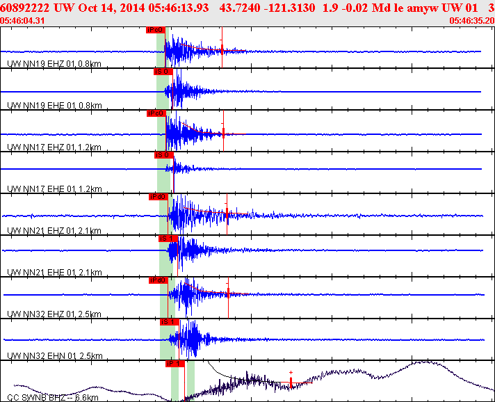This screenshot has height=402, width=495.
Task: Click the channel label UW NN32 EHN 01 2.5km
Action: tap(55, 356)
